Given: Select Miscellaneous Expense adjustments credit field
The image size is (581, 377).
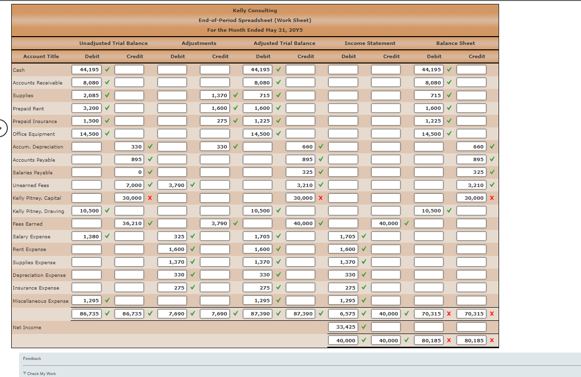Looking at the screenshot, I should pos(214,300).
